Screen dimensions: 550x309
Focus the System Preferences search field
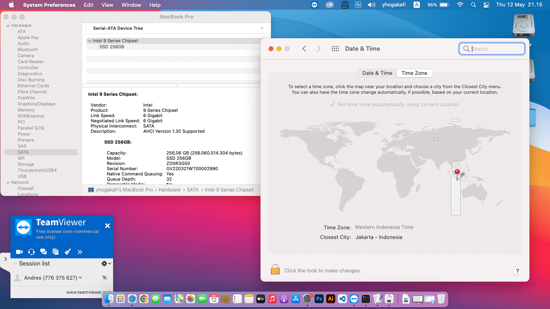(492, 49)
